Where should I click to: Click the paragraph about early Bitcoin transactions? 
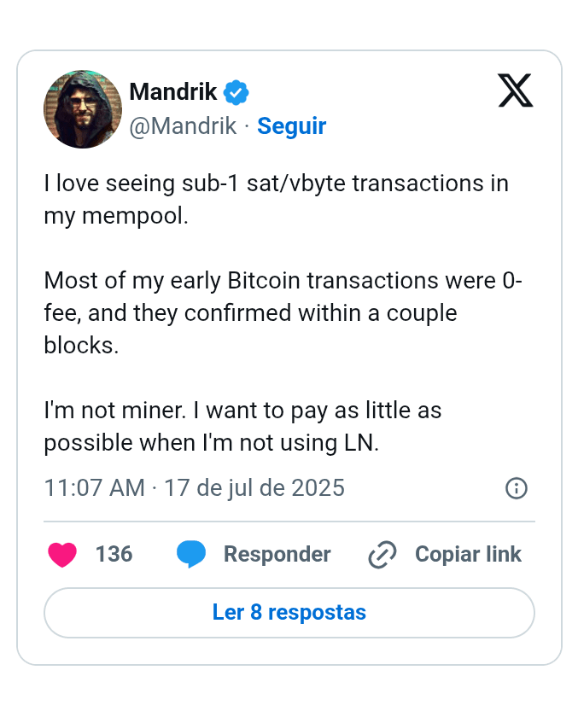pos(283,313)
